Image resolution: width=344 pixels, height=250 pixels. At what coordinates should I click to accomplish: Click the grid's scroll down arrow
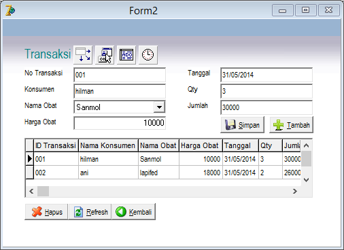coord(307,180)
